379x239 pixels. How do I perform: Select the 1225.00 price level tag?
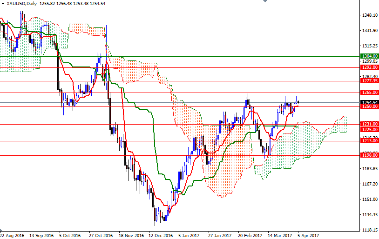point(369,130)
